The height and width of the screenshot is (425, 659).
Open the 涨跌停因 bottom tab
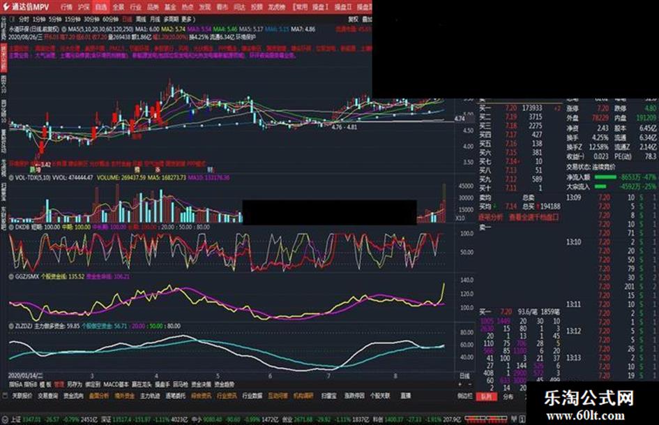coord(354,396)
